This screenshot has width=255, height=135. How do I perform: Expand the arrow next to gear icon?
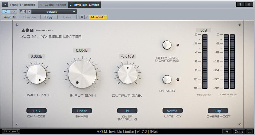coord(87,17)
